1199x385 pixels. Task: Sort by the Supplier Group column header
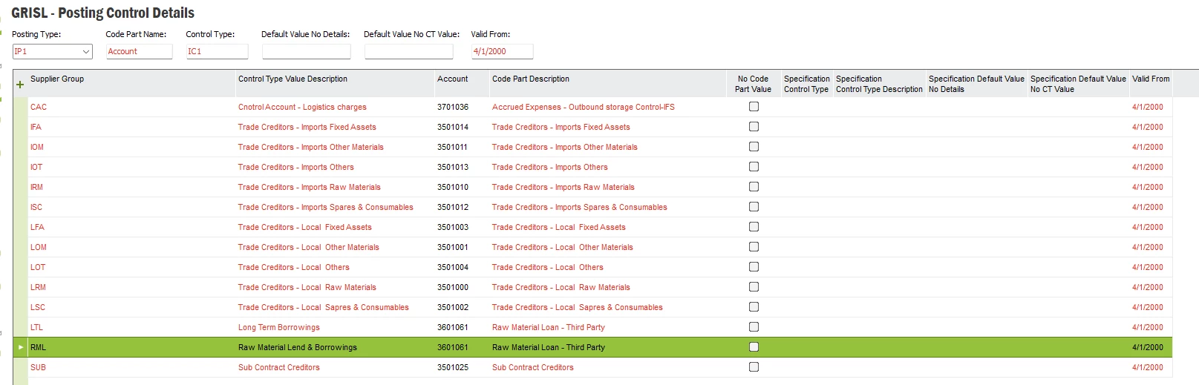tap(57, 79)
